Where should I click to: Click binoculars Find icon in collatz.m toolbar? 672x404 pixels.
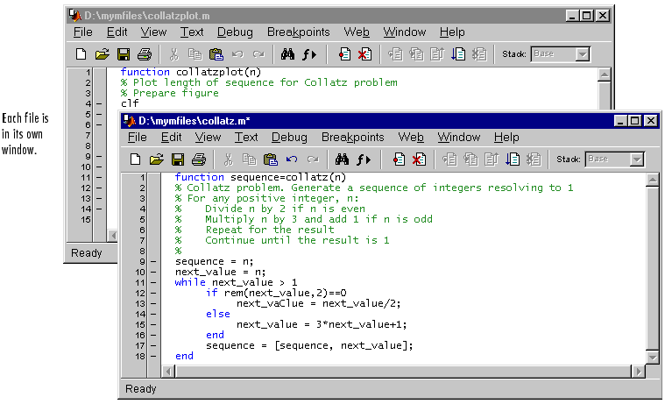click(340, 159)
